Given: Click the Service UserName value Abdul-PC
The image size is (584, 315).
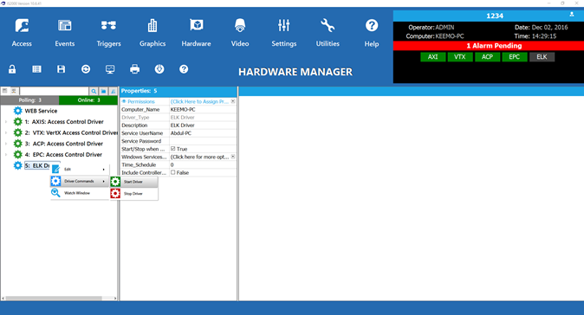Looking at the screenshot, I should tap(203, 133).
